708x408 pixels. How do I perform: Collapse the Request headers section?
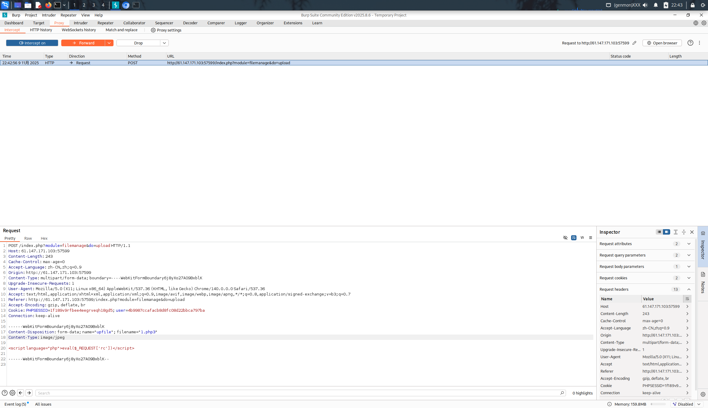coord(688,289)
